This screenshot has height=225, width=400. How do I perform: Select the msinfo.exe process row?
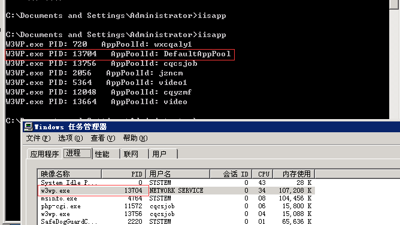click(176, 198)
